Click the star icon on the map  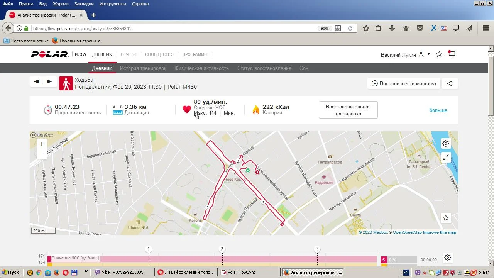coord(446,218)
